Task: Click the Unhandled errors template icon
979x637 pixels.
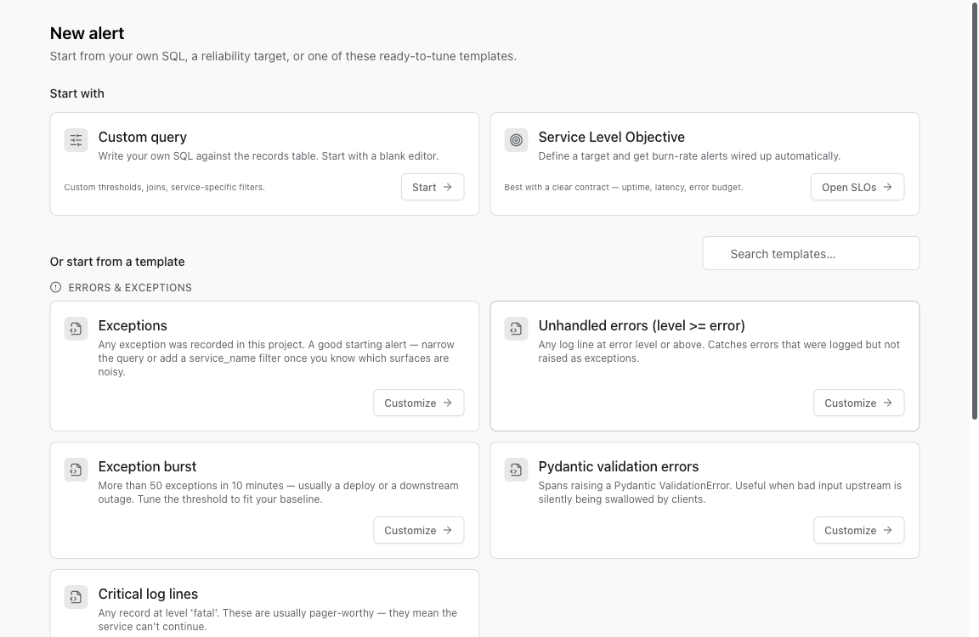Action: pyautogui.click(x=516, y=329)
